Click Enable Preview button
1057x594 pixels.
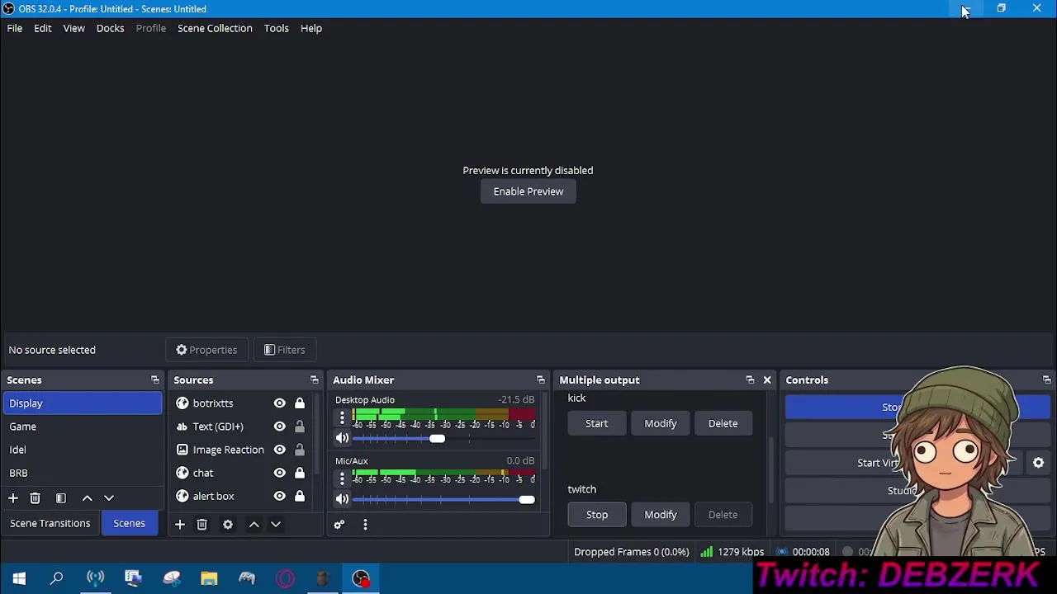click(528, 191)
